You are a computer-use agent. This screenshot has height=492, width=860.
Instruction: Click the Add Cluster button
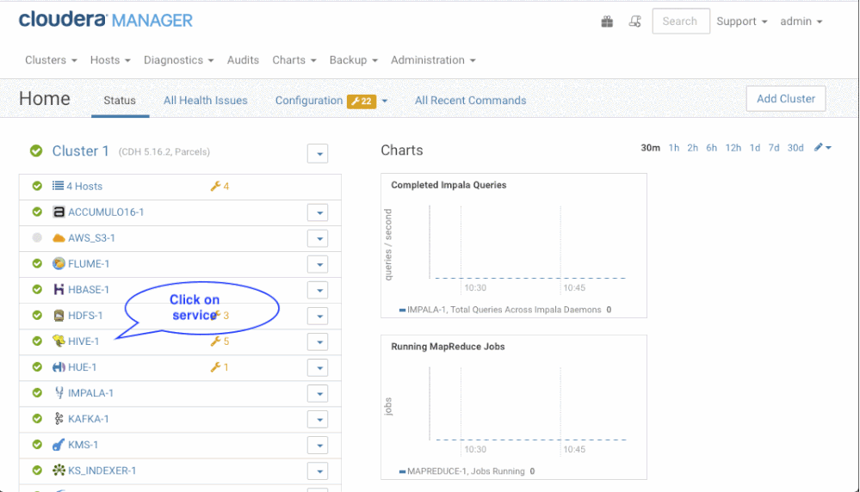pyautogui.click(x=785, y=99)
